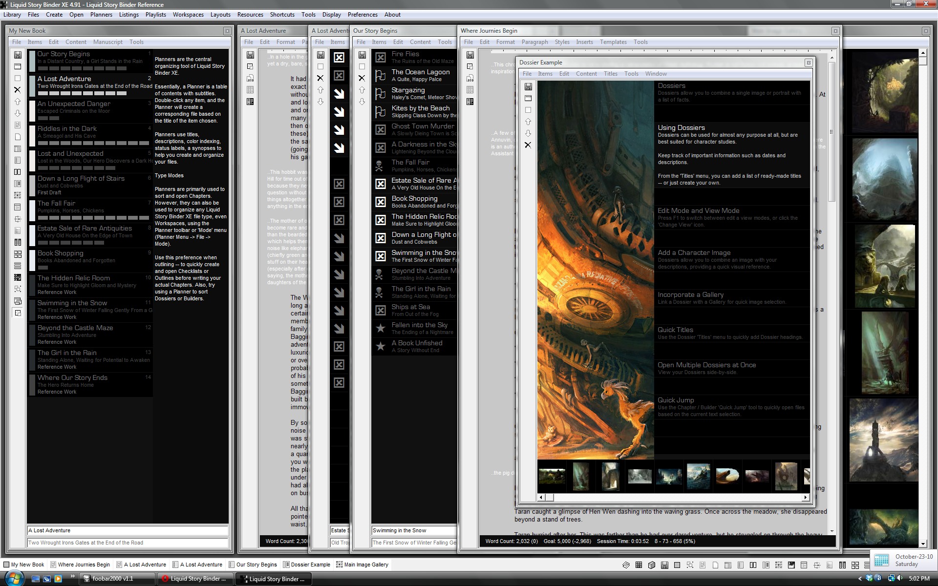Delete selected item with the X sidebar icon
This screenshot has width=938, height=586.
[x=18, y=89]
